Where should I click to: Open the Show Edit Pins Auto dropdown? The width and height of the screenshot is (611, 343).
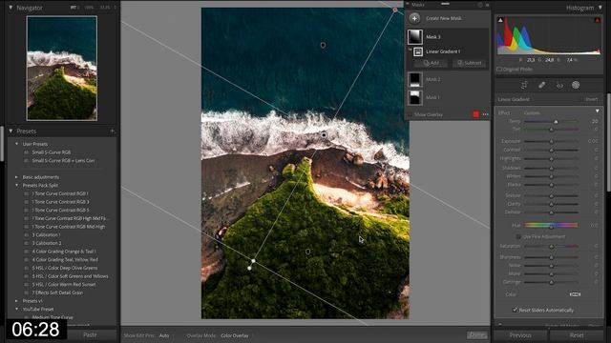point(164,335)
